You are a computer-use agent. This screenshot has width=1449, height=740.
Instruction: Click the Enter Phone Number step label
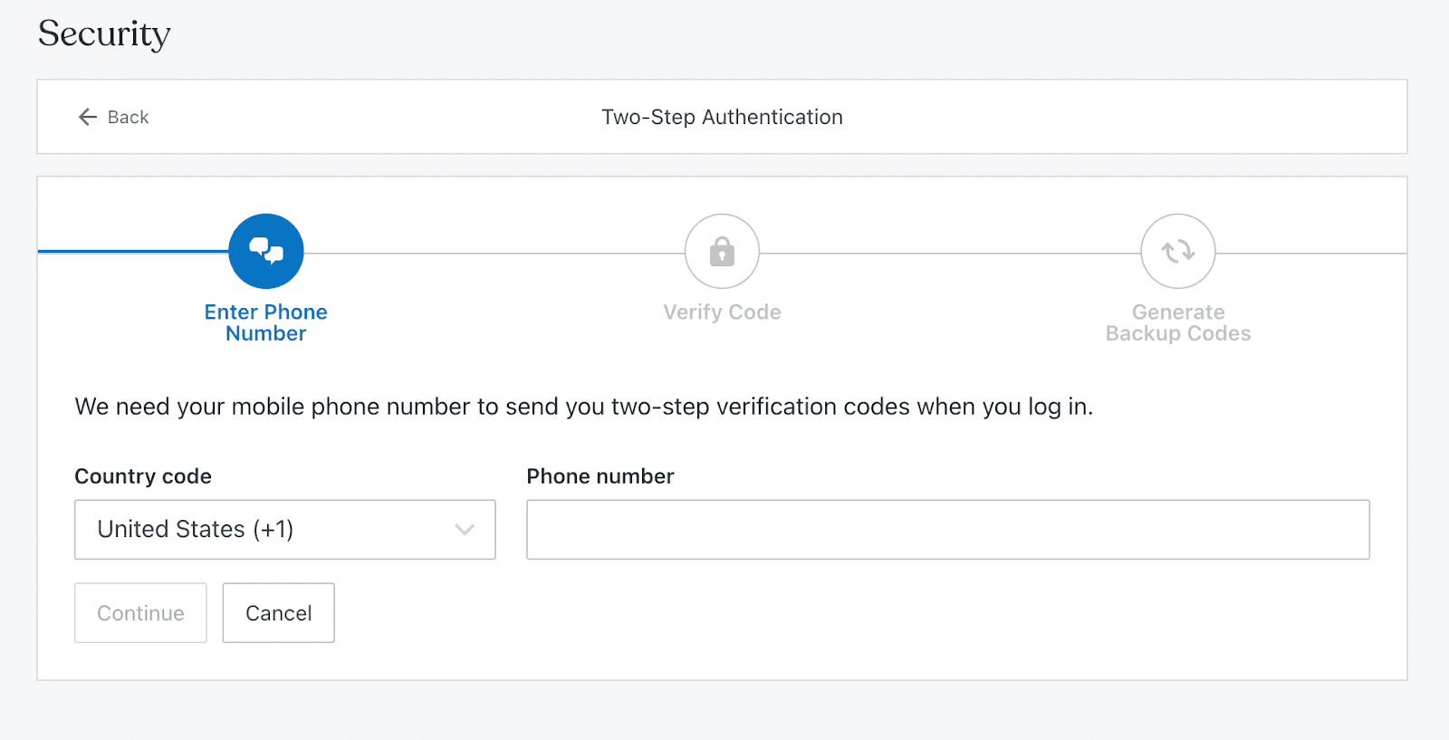tap(265, 322)
